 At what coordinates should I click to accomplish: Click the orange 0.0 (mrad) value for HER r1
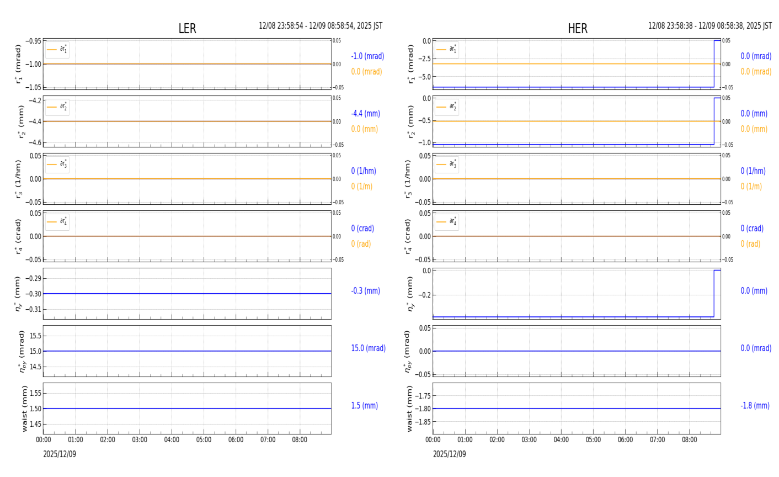pyautogui.click(x=756, y=72)
